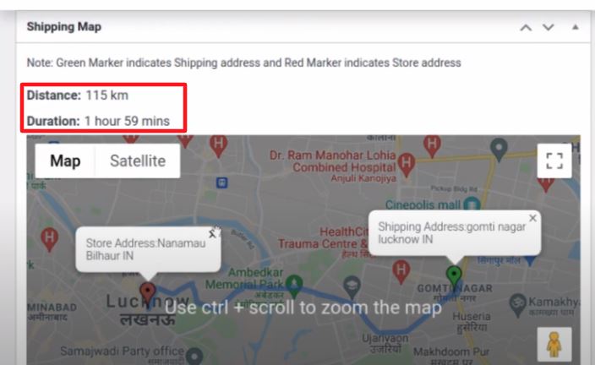Image resolution: width=595 pixels, height=365 pixels.
Task: Click the green shipping address marker
Action: click(x=454, y=276)
